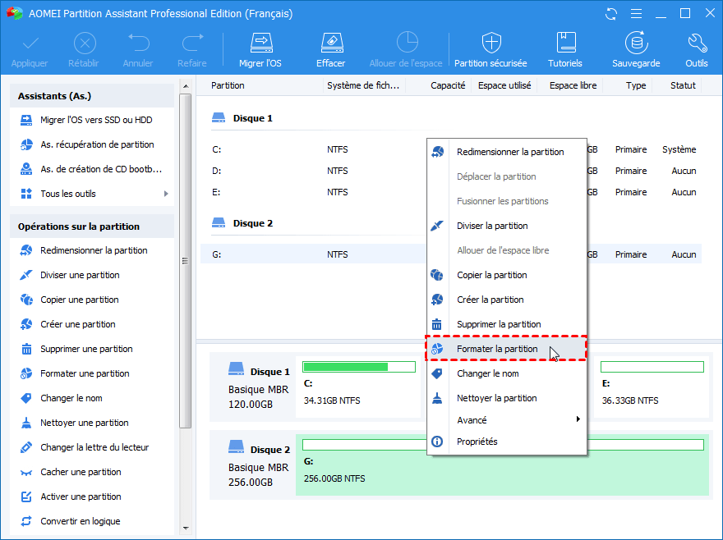Click Copier une partition in sidebar
Screen dimensions: 723x540
[92, 300]
